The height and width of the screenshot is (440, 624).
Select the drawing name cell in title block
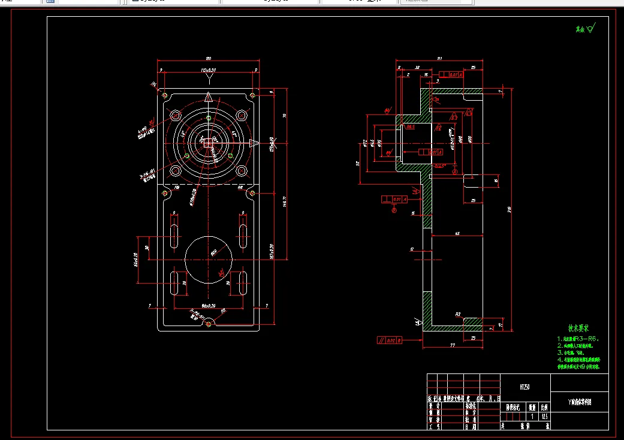[580, 402]
